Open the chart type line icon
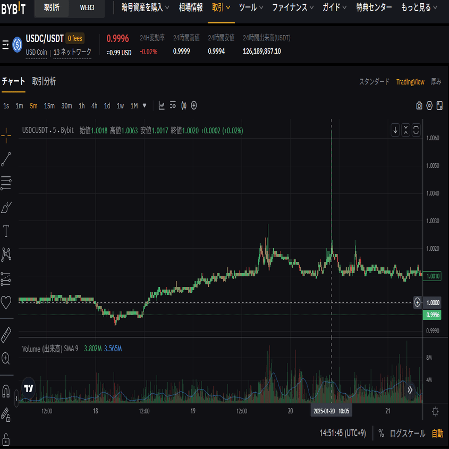This screenshot has height=449, width=449. pyautogui.click(x=162, y=106)
